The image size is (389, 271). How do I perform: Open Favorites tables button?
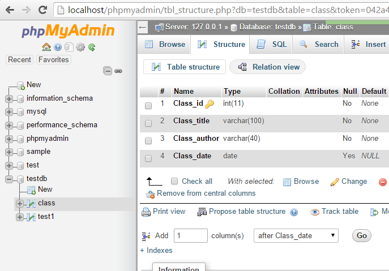tap(54, 60)
